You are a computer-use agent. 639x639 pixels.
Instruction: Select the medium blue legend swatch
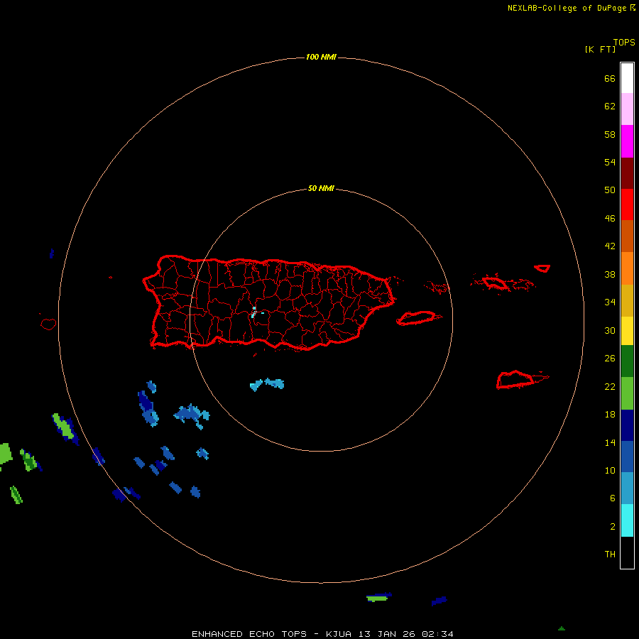pos(627,457)
